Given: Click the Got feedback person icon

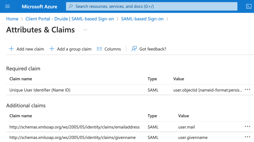Looking at the screenshot, I should click(134, 49).
